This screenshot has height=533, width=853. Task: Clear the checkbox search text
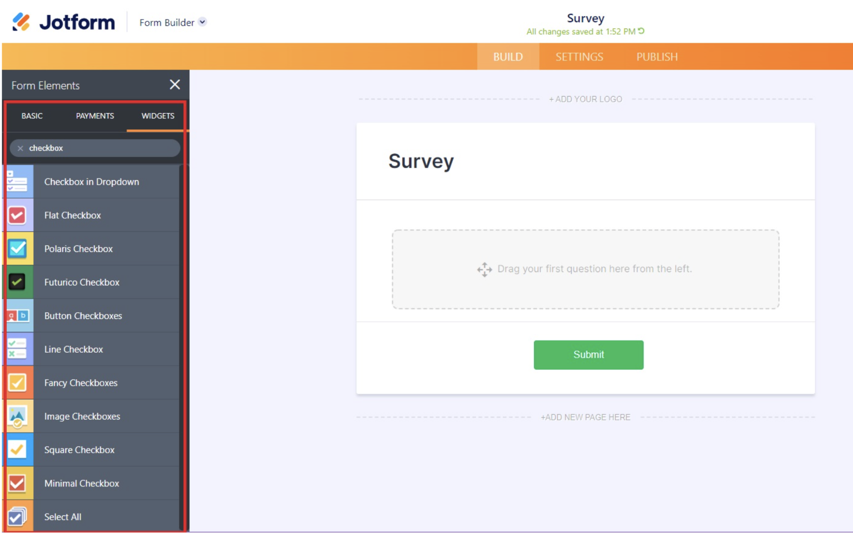(20, 148)
